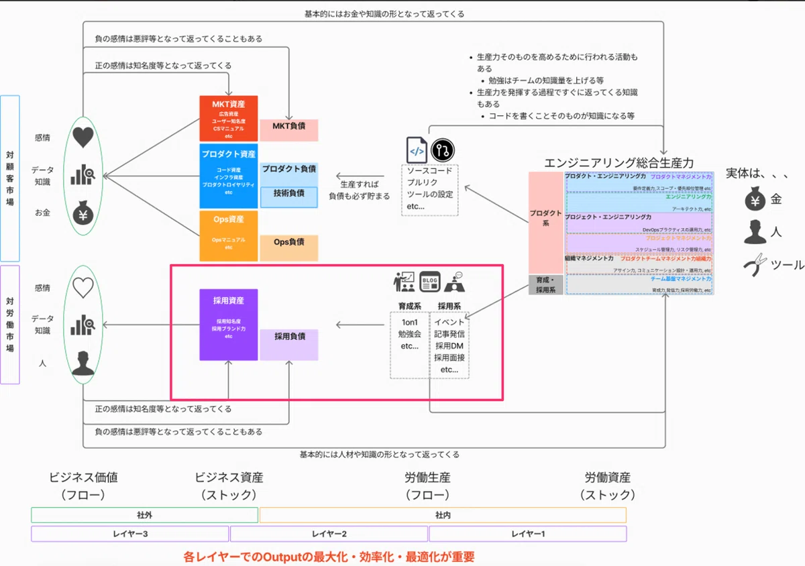
Task: Select the 生産すれば負債も必ず貯まる note
Action: [360, 190]
